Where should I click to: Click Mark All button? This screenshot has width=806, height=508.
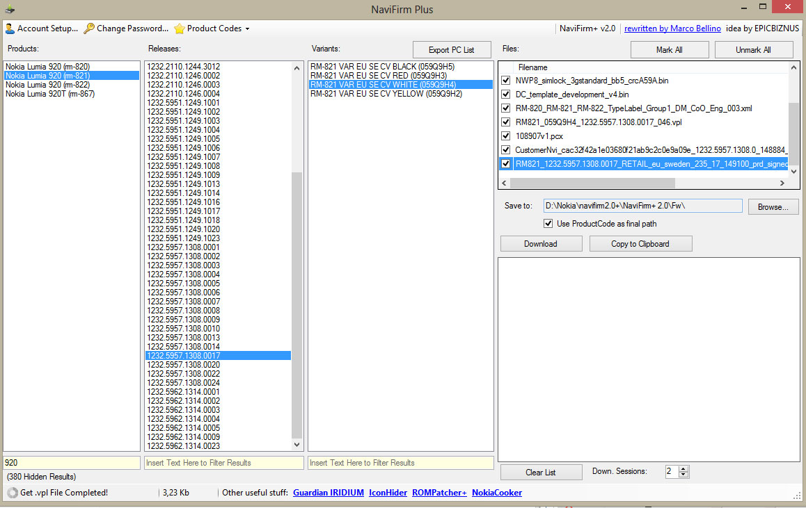point(670,50)
